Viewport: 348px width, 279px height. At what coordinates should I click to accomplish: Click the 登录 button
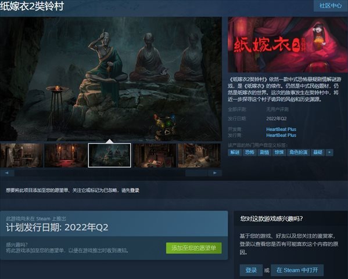(x=251, y=270)
